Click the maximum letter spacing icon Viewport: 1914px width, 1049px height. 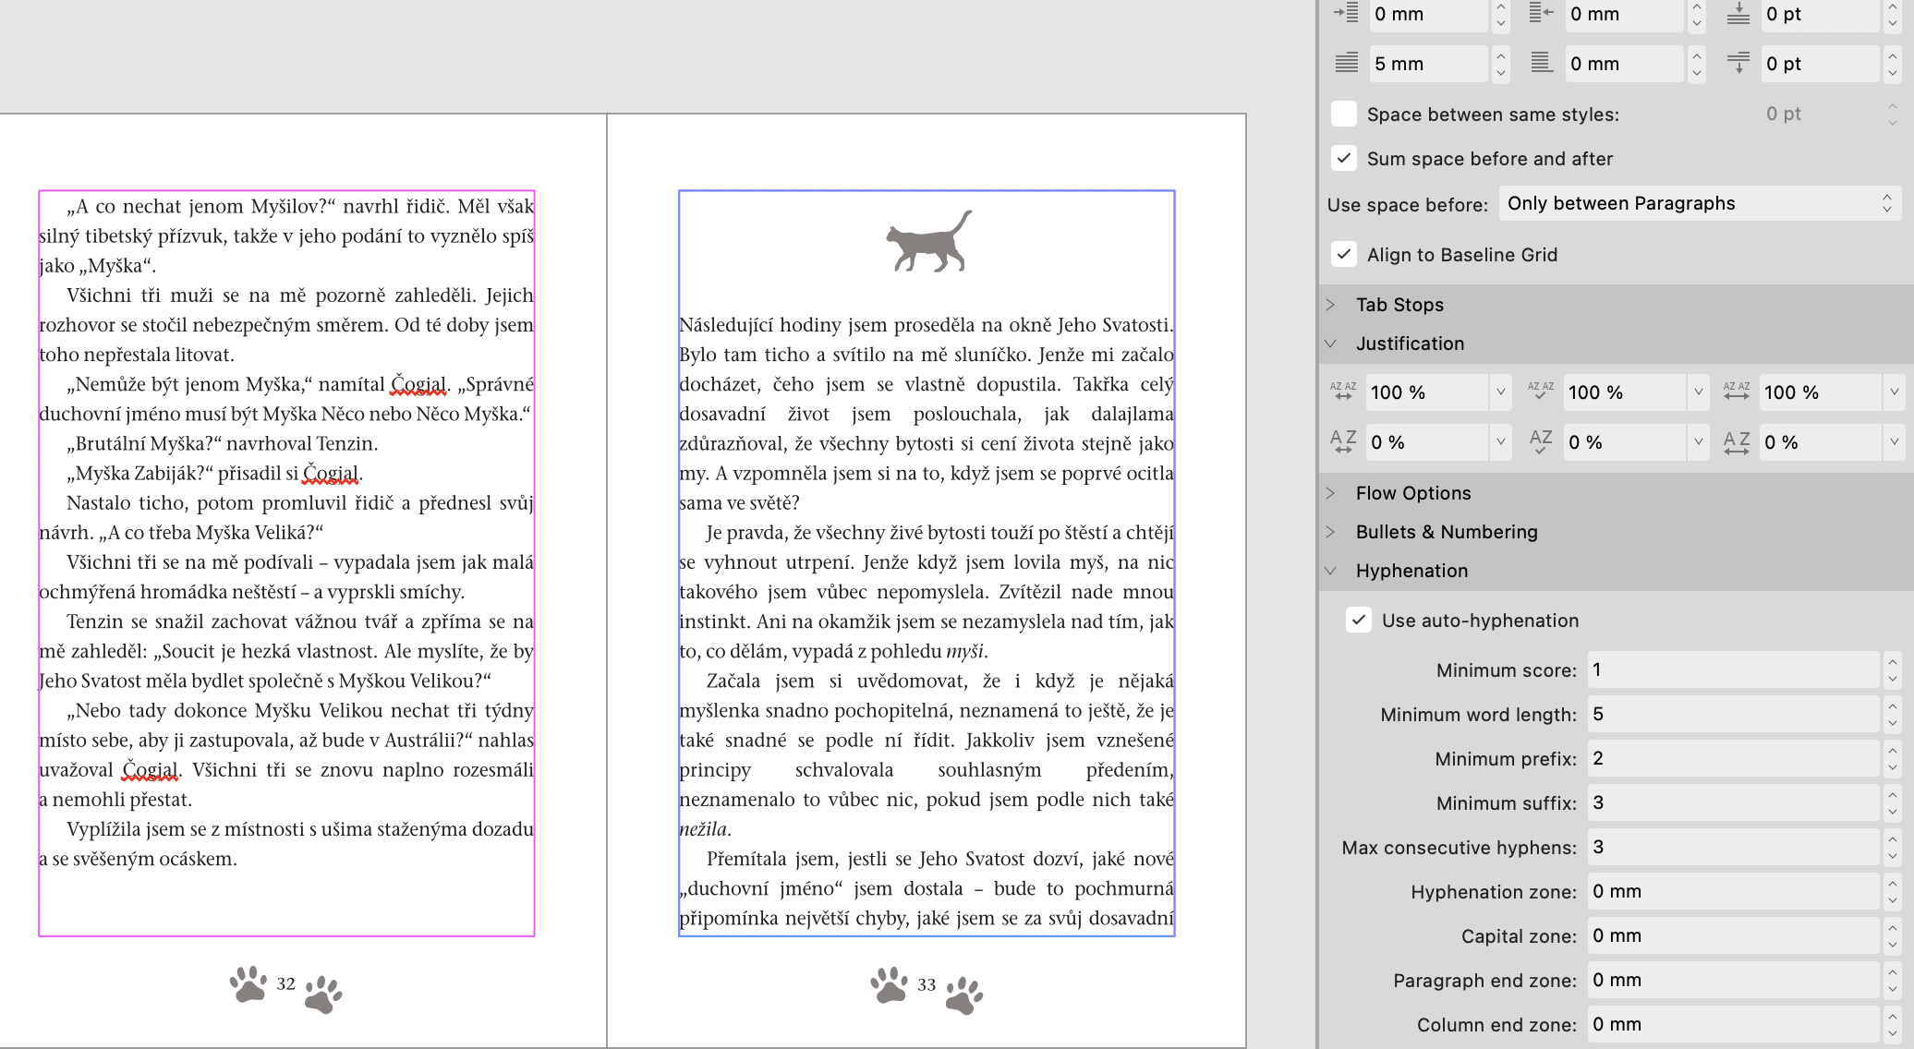click(x=1737, y=441)
